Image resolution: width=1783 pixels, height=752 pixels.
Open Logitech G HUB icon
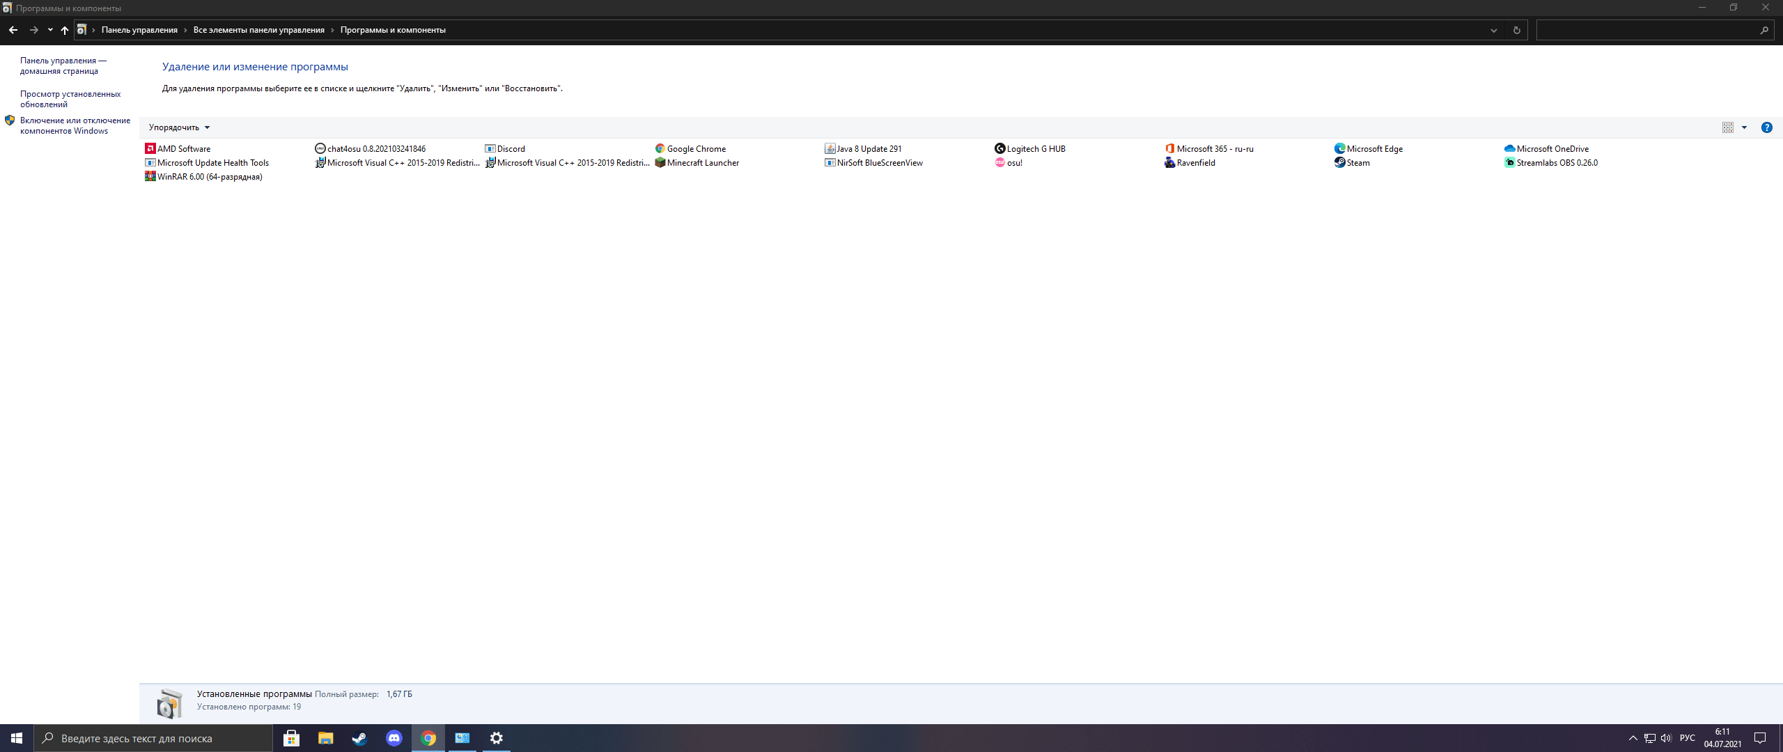point(999,148)
